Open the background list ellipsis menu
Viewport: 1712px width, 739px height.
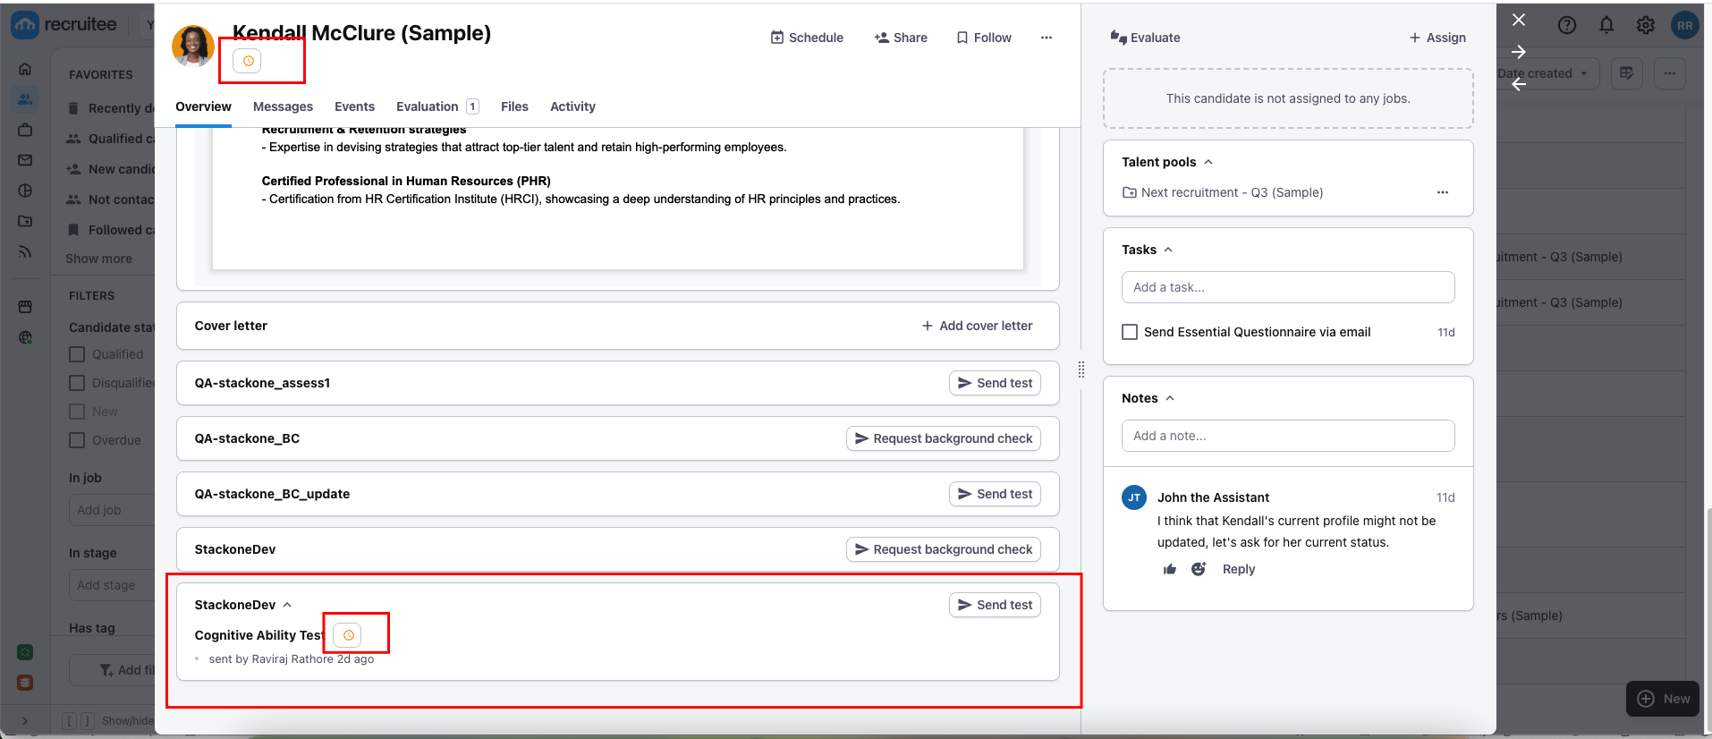pos(1670,73)
